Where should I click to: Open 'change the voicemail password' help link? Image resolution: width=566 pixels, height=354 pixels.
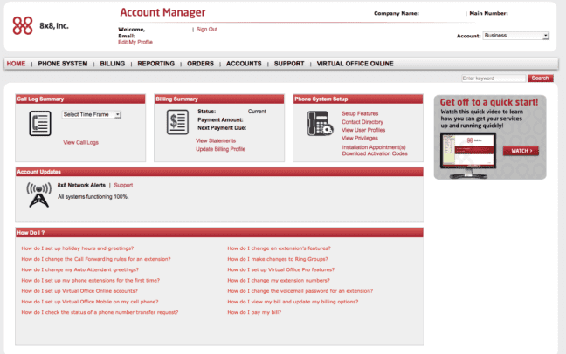click(x=300, y=291)
